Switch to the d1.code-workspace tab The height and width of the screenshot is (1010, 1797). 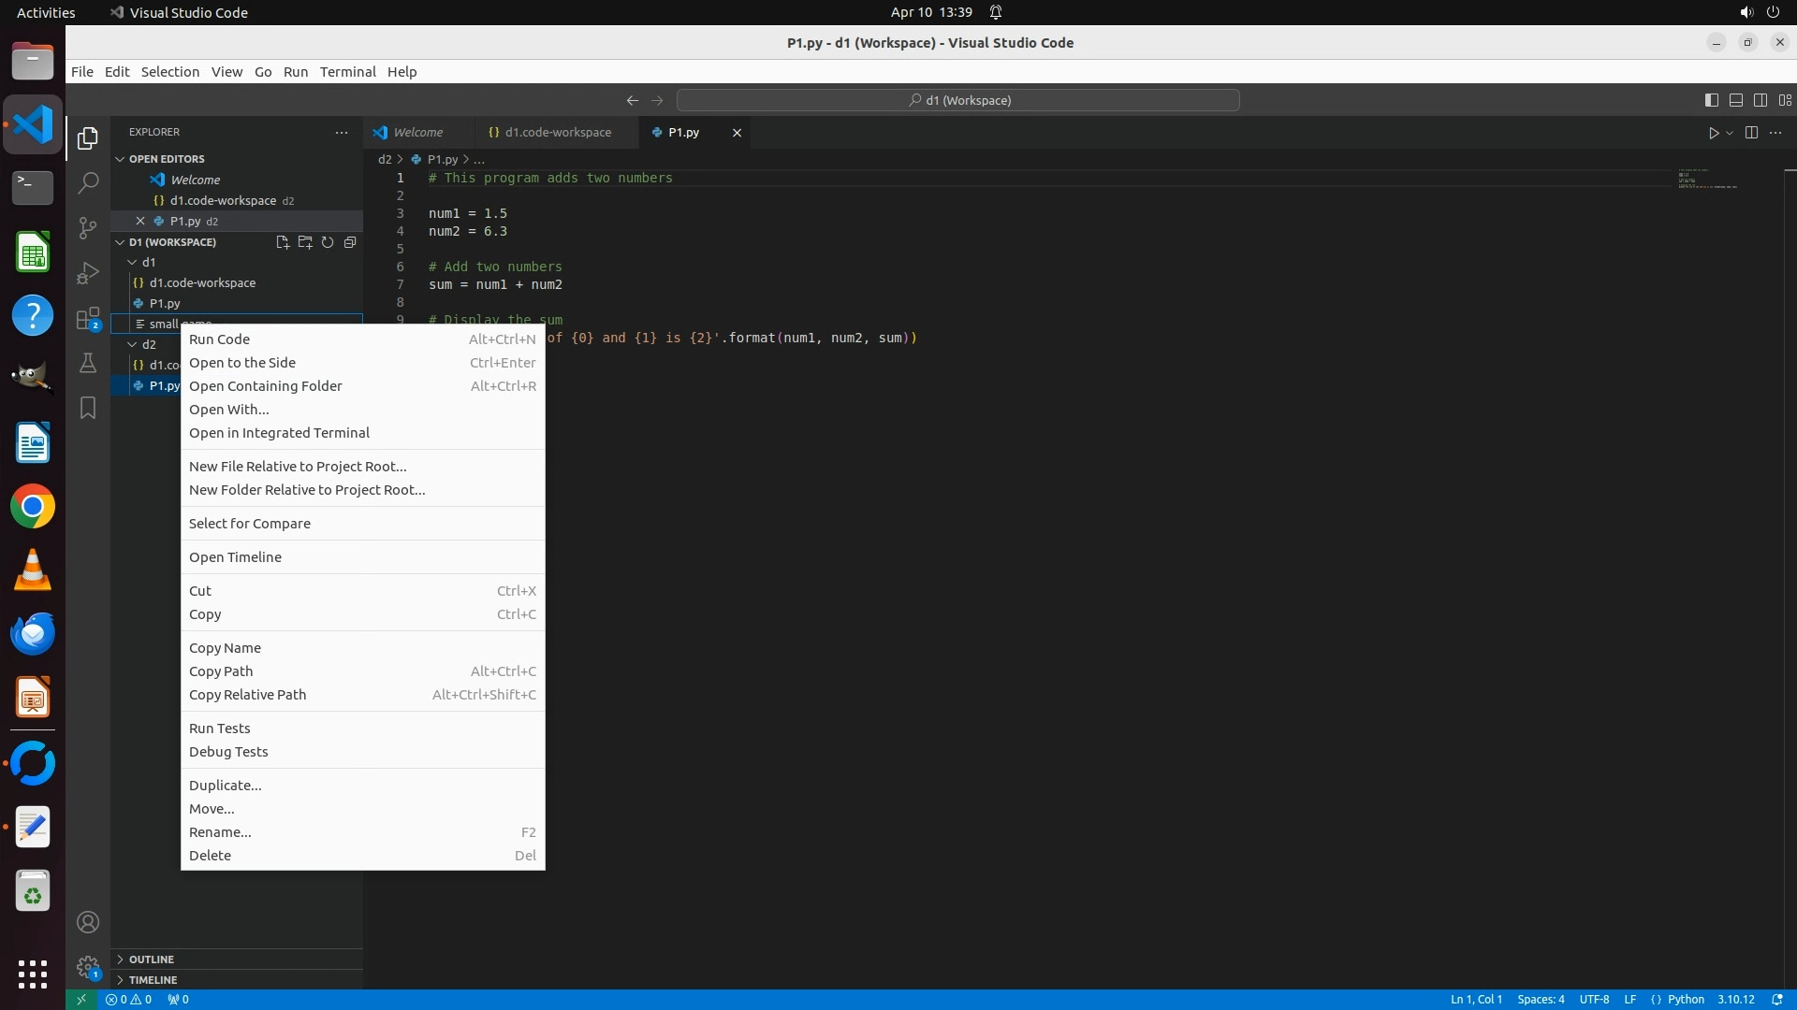(x=557, y=133)
